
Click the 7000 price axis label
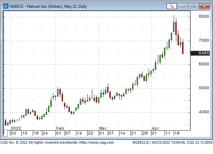tap(204, 40)
